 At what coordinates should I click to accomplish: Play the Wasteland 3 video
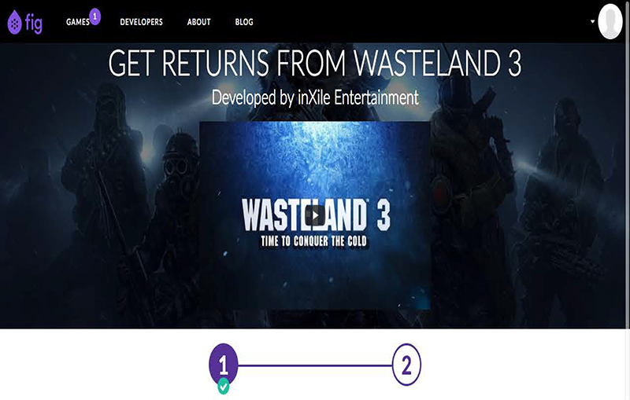(x=315, y=215)
